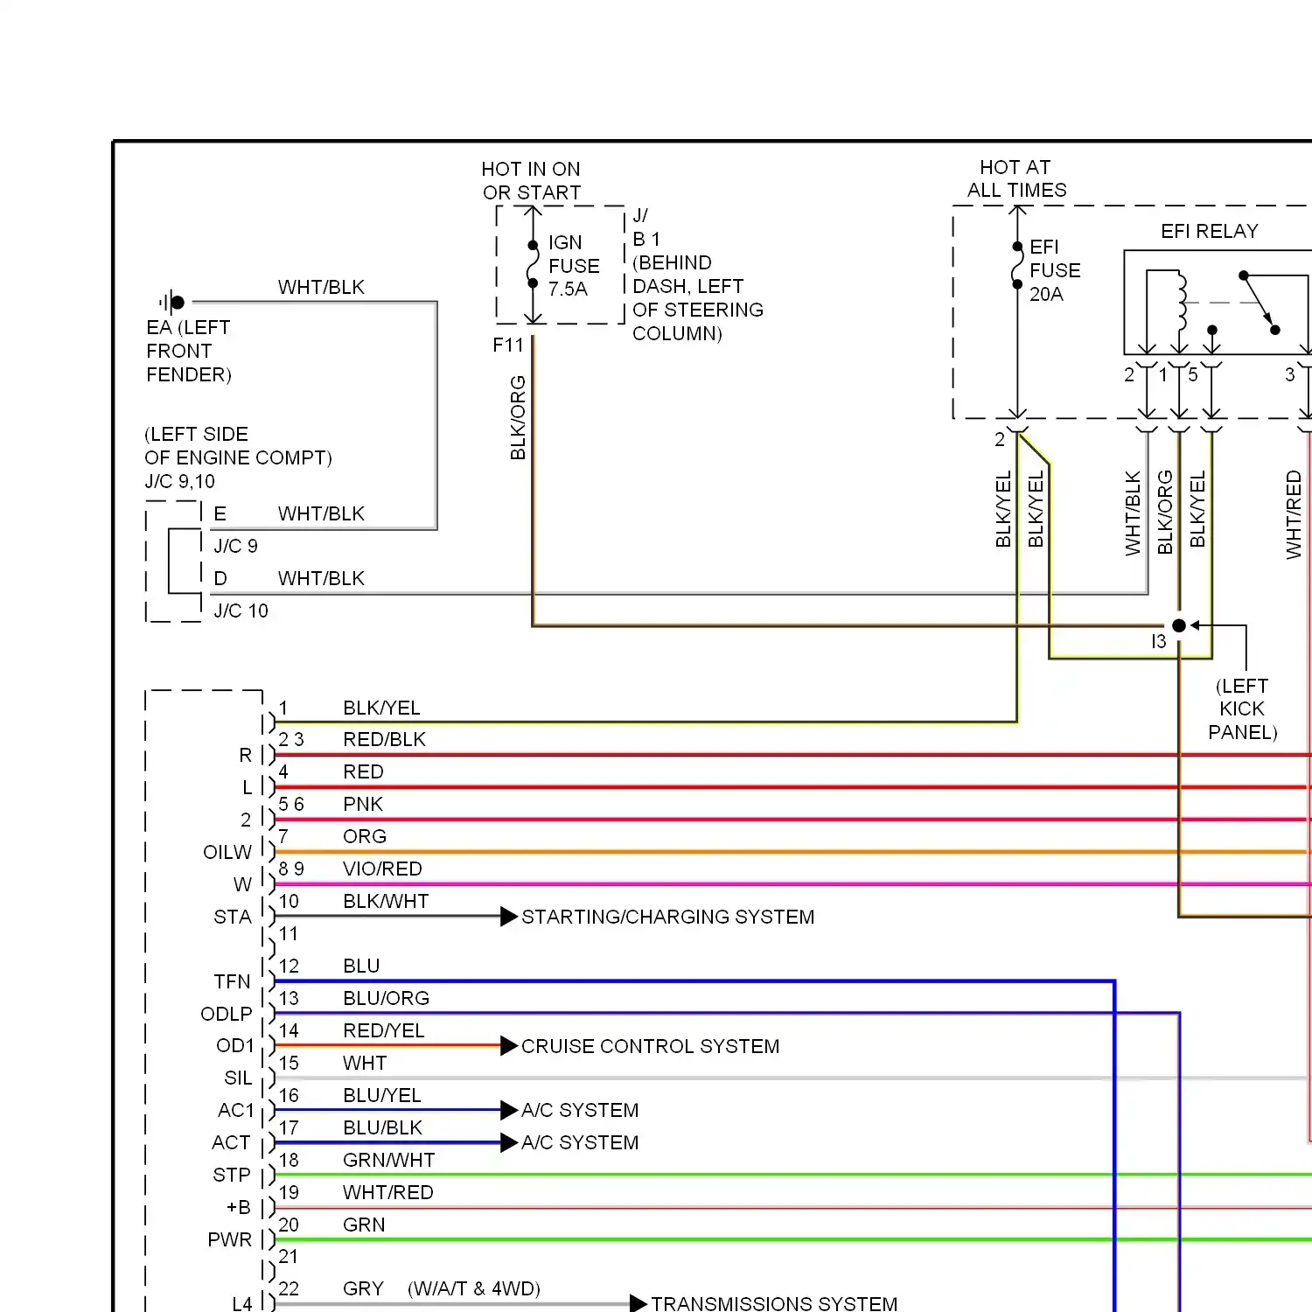
Task: Click the blue BLU wire at pin 12
Action: tap(694, 981)
